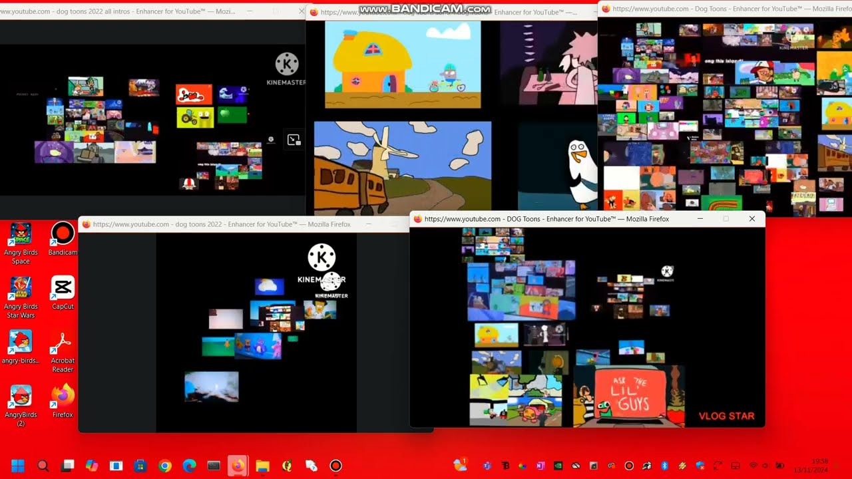The image size is (852, 479).
Task: Open the weather widget on the taskbar
Action: [x=460, y=464]
